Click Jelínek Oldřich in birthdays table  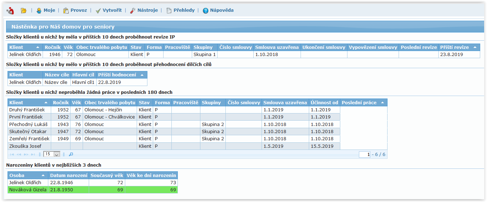coord(28,182)
